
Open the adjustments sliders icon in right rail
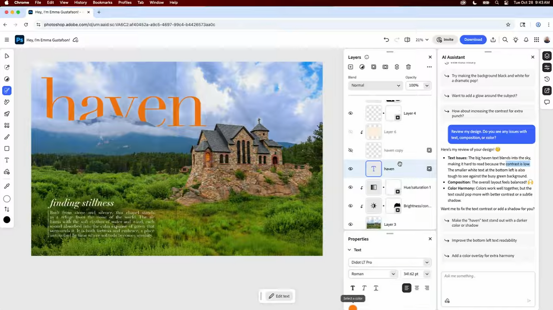coord(547,67)
